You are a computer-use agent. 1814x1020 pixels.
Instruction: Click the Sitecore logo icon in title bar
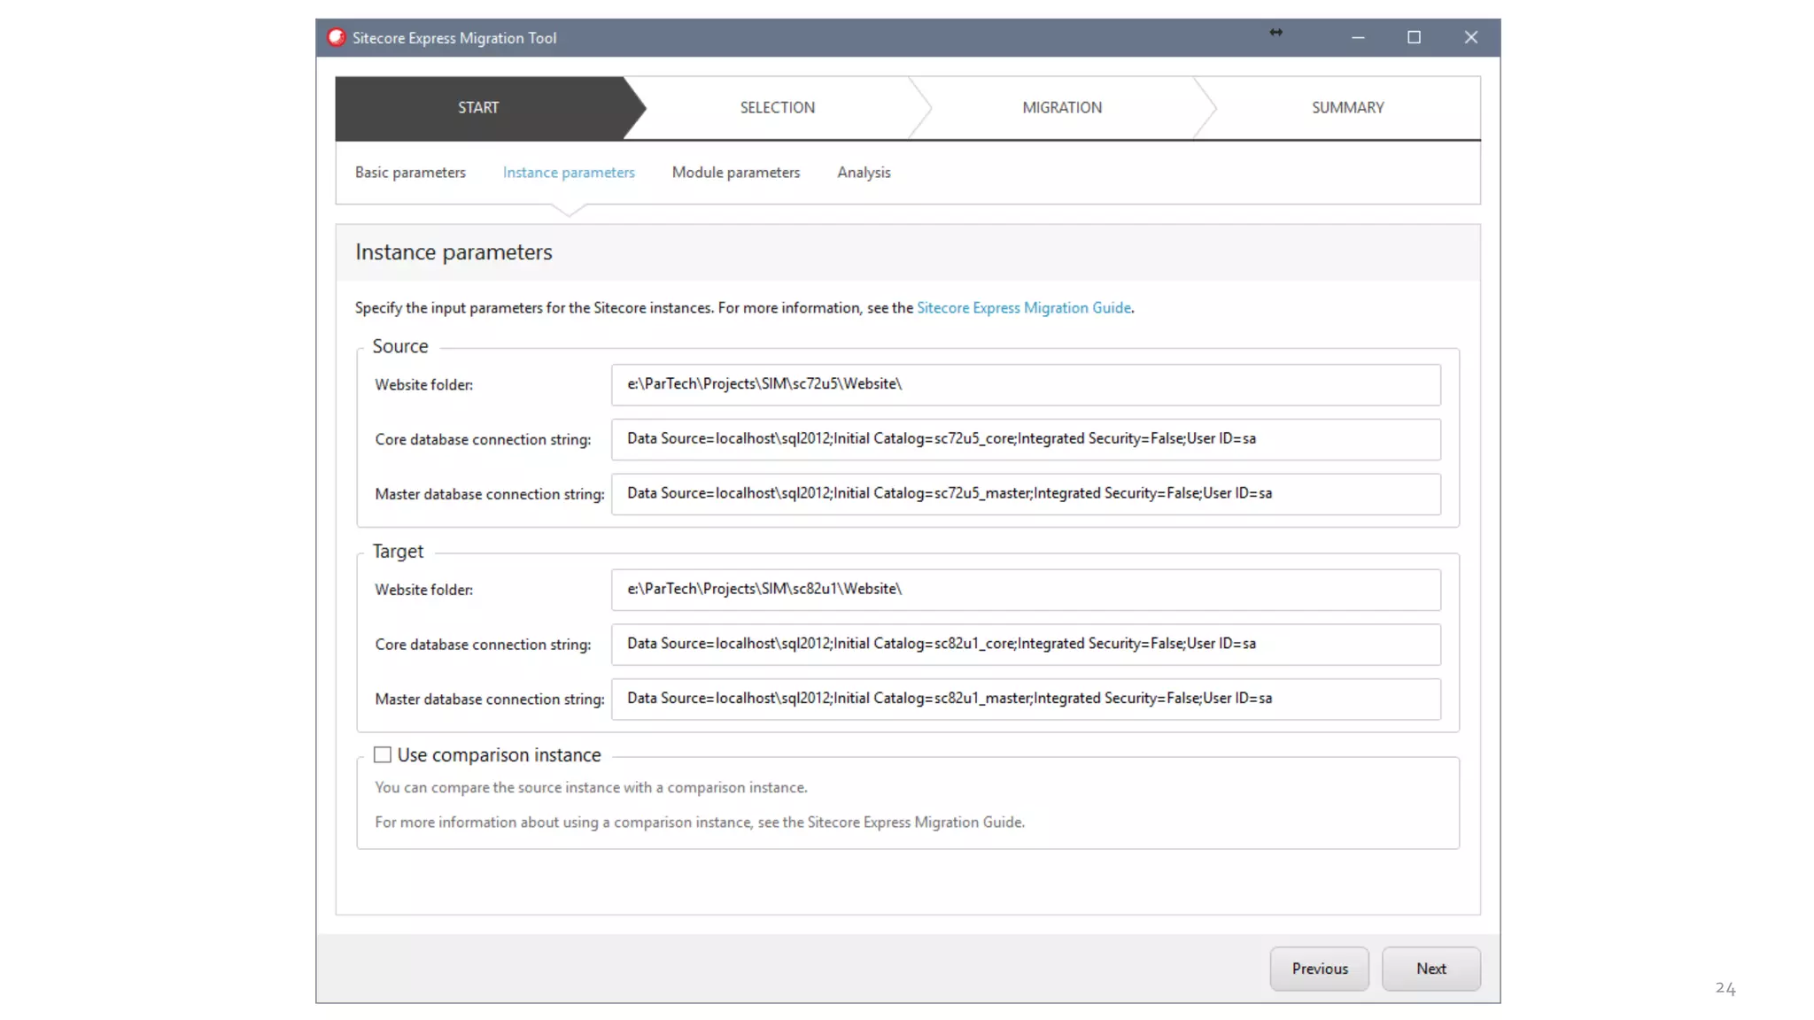click(336, 37)
